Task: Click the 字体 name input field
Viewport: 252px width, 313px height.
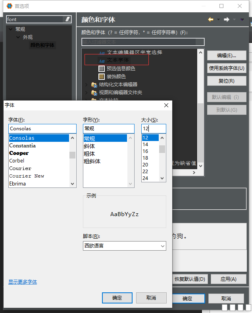Action: (42, 129)
